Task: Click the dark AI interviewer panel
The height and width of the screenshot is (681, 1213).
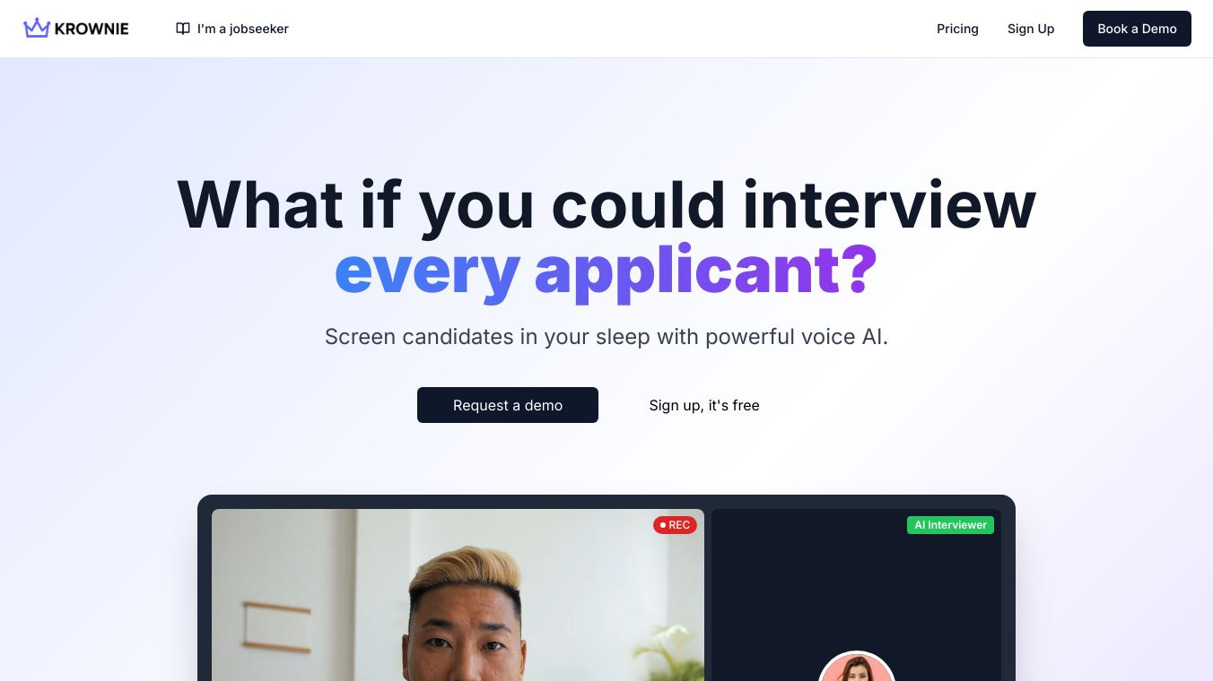Action: 856,595
